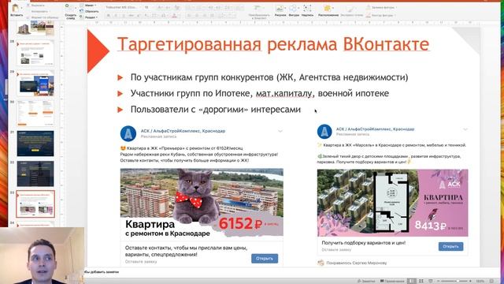The image size is (504, 284).
Task: Open the font name combo box
Action: (123, 7)
